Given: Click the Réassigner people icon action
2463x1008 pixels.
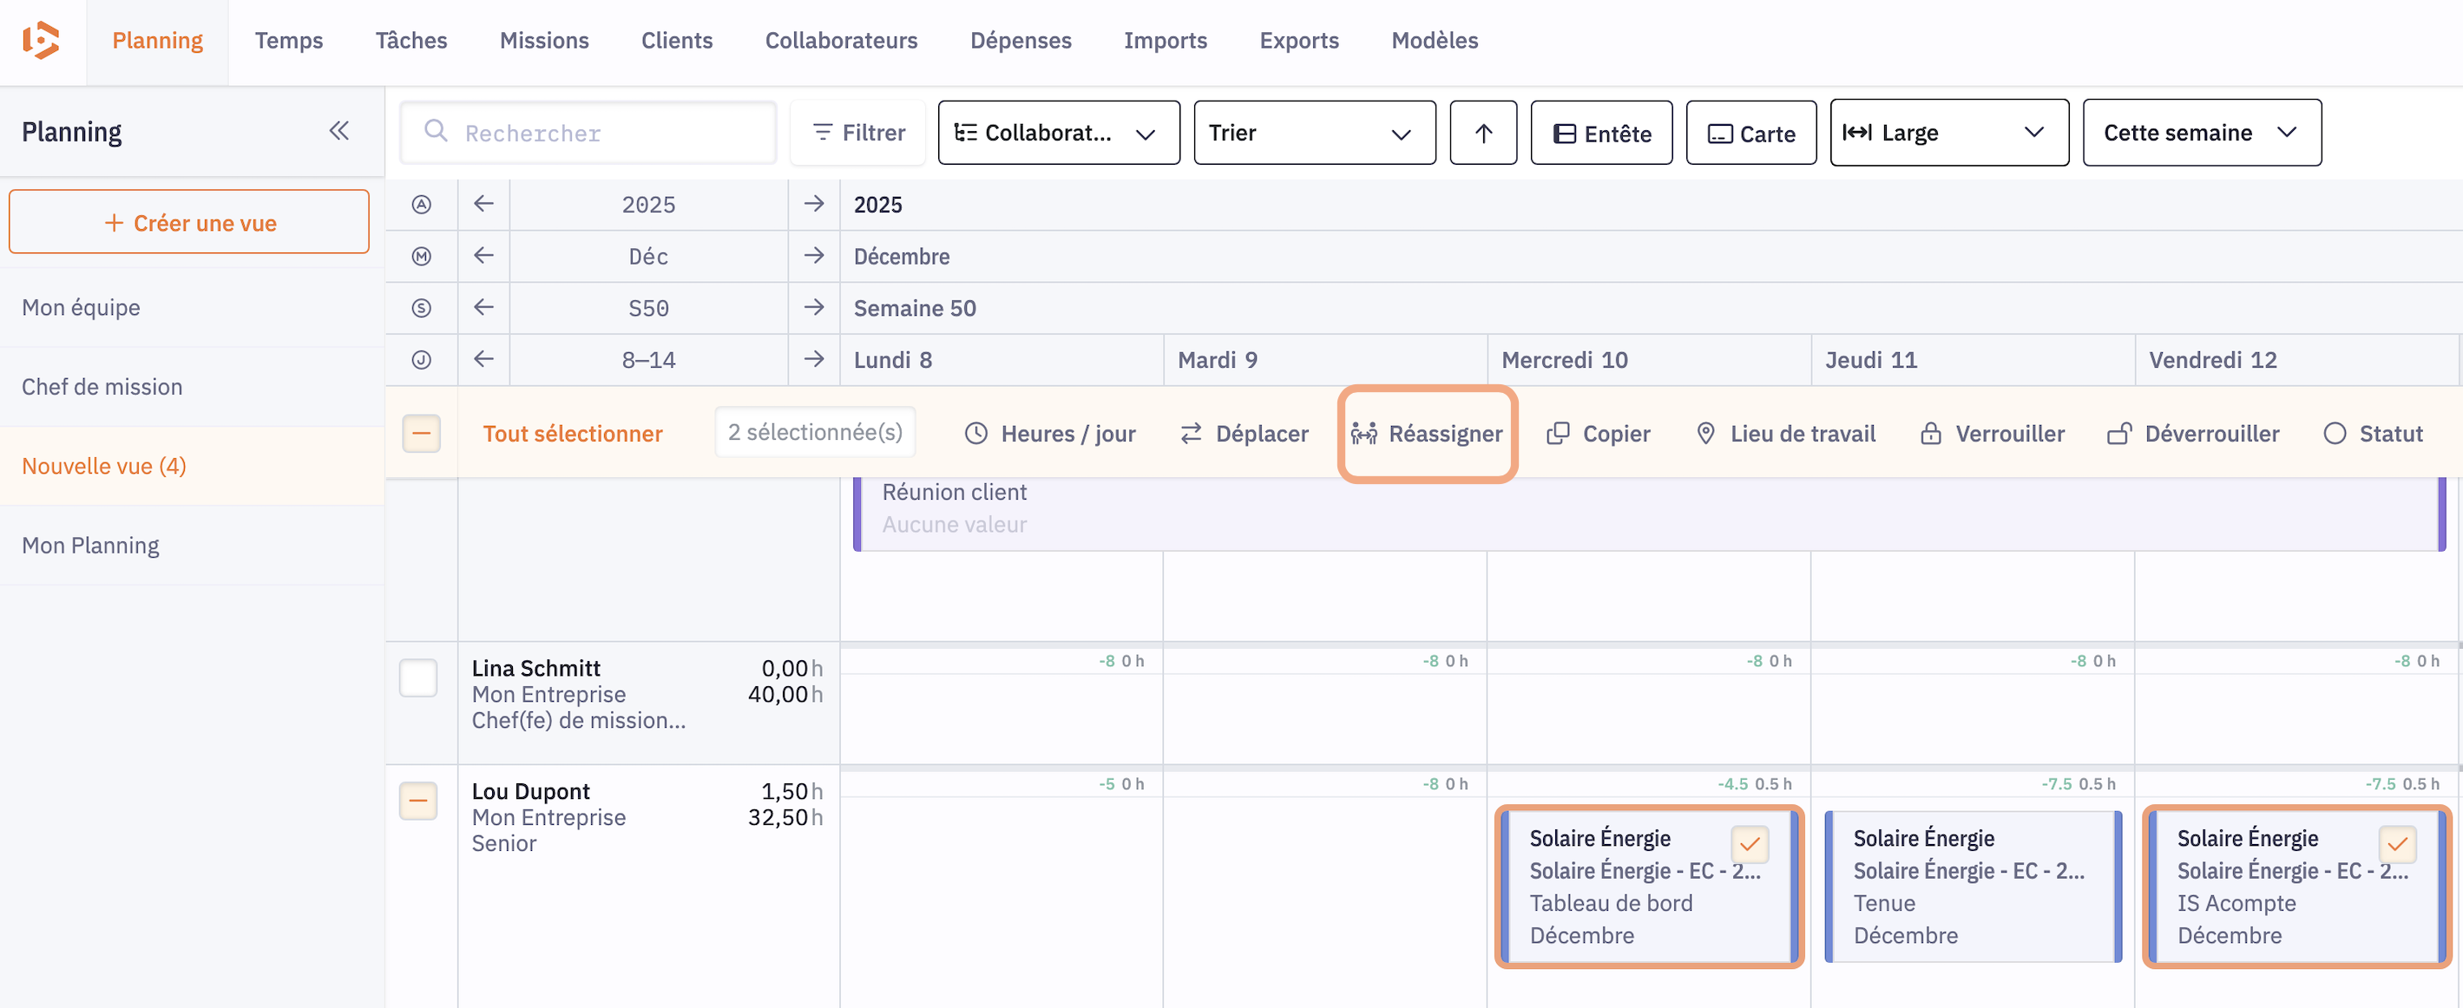Looking at the screenshot, I should (1363, 434).
